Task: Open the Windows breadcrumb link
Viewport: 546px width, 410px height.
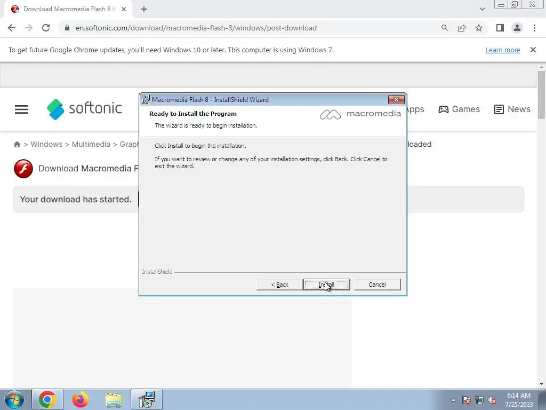Action: 47,144
